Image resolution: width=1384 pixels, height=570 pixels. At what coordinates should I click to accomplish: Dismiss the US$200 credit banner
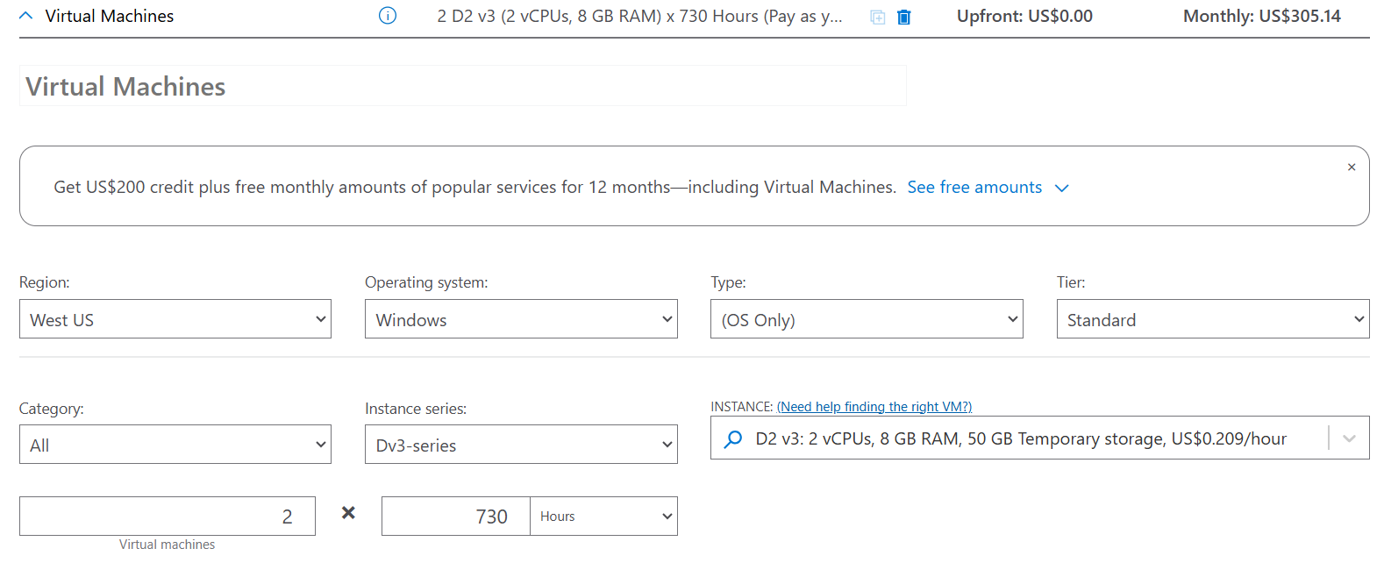(1352, 167)
